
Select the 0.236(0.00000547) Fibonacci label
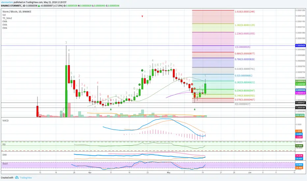tap(245, 90)
